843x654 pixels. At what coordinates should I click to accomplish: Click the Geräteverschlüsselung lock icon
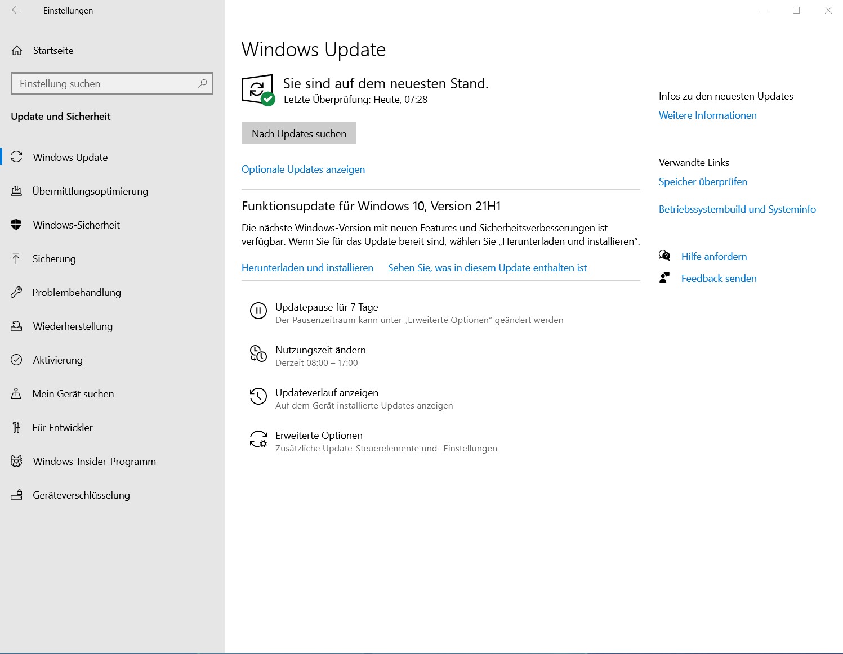17,495
